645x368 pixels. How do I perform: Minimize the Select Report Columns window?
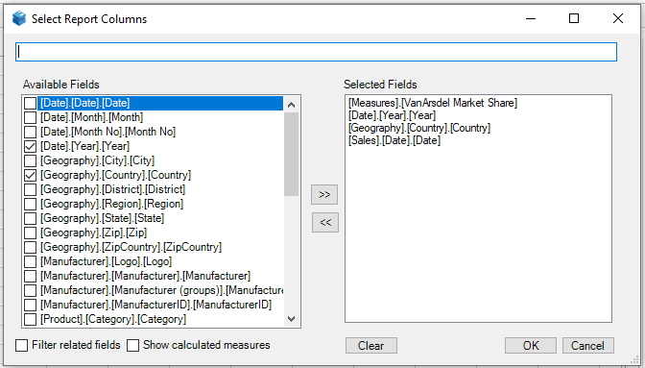[x=531, y=18]
